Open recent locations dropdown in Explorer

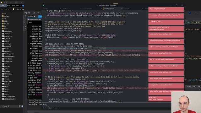8,9
